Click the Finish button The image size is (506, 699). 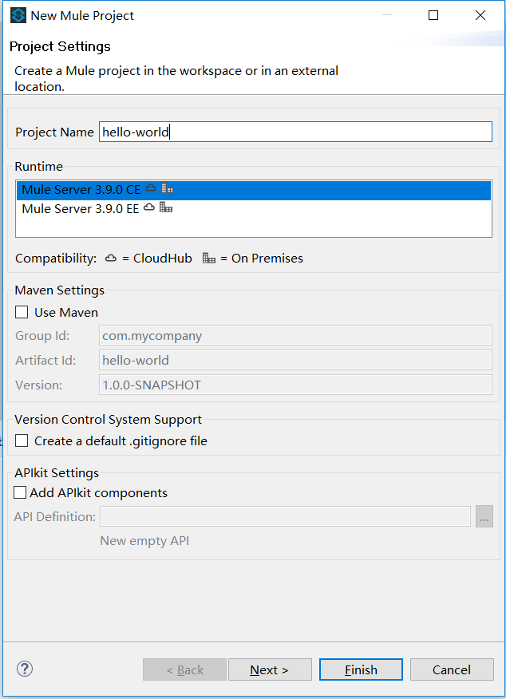pos(361,669)
